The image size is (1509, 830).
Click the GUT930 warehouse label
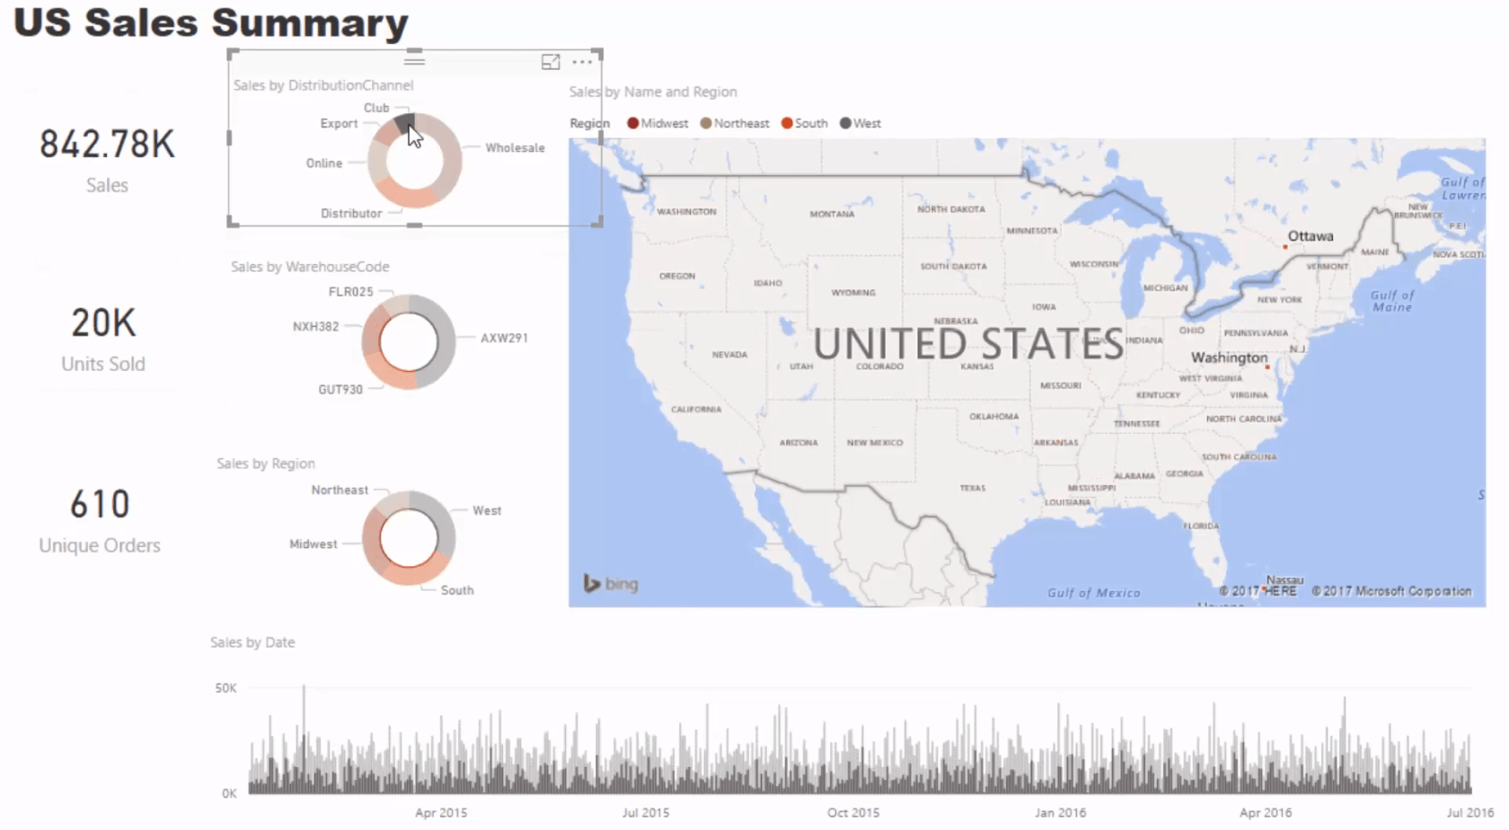[x=340, y=389]
